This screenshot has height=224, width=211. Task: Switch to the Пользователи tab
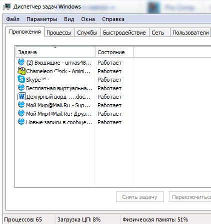point(190,33)
